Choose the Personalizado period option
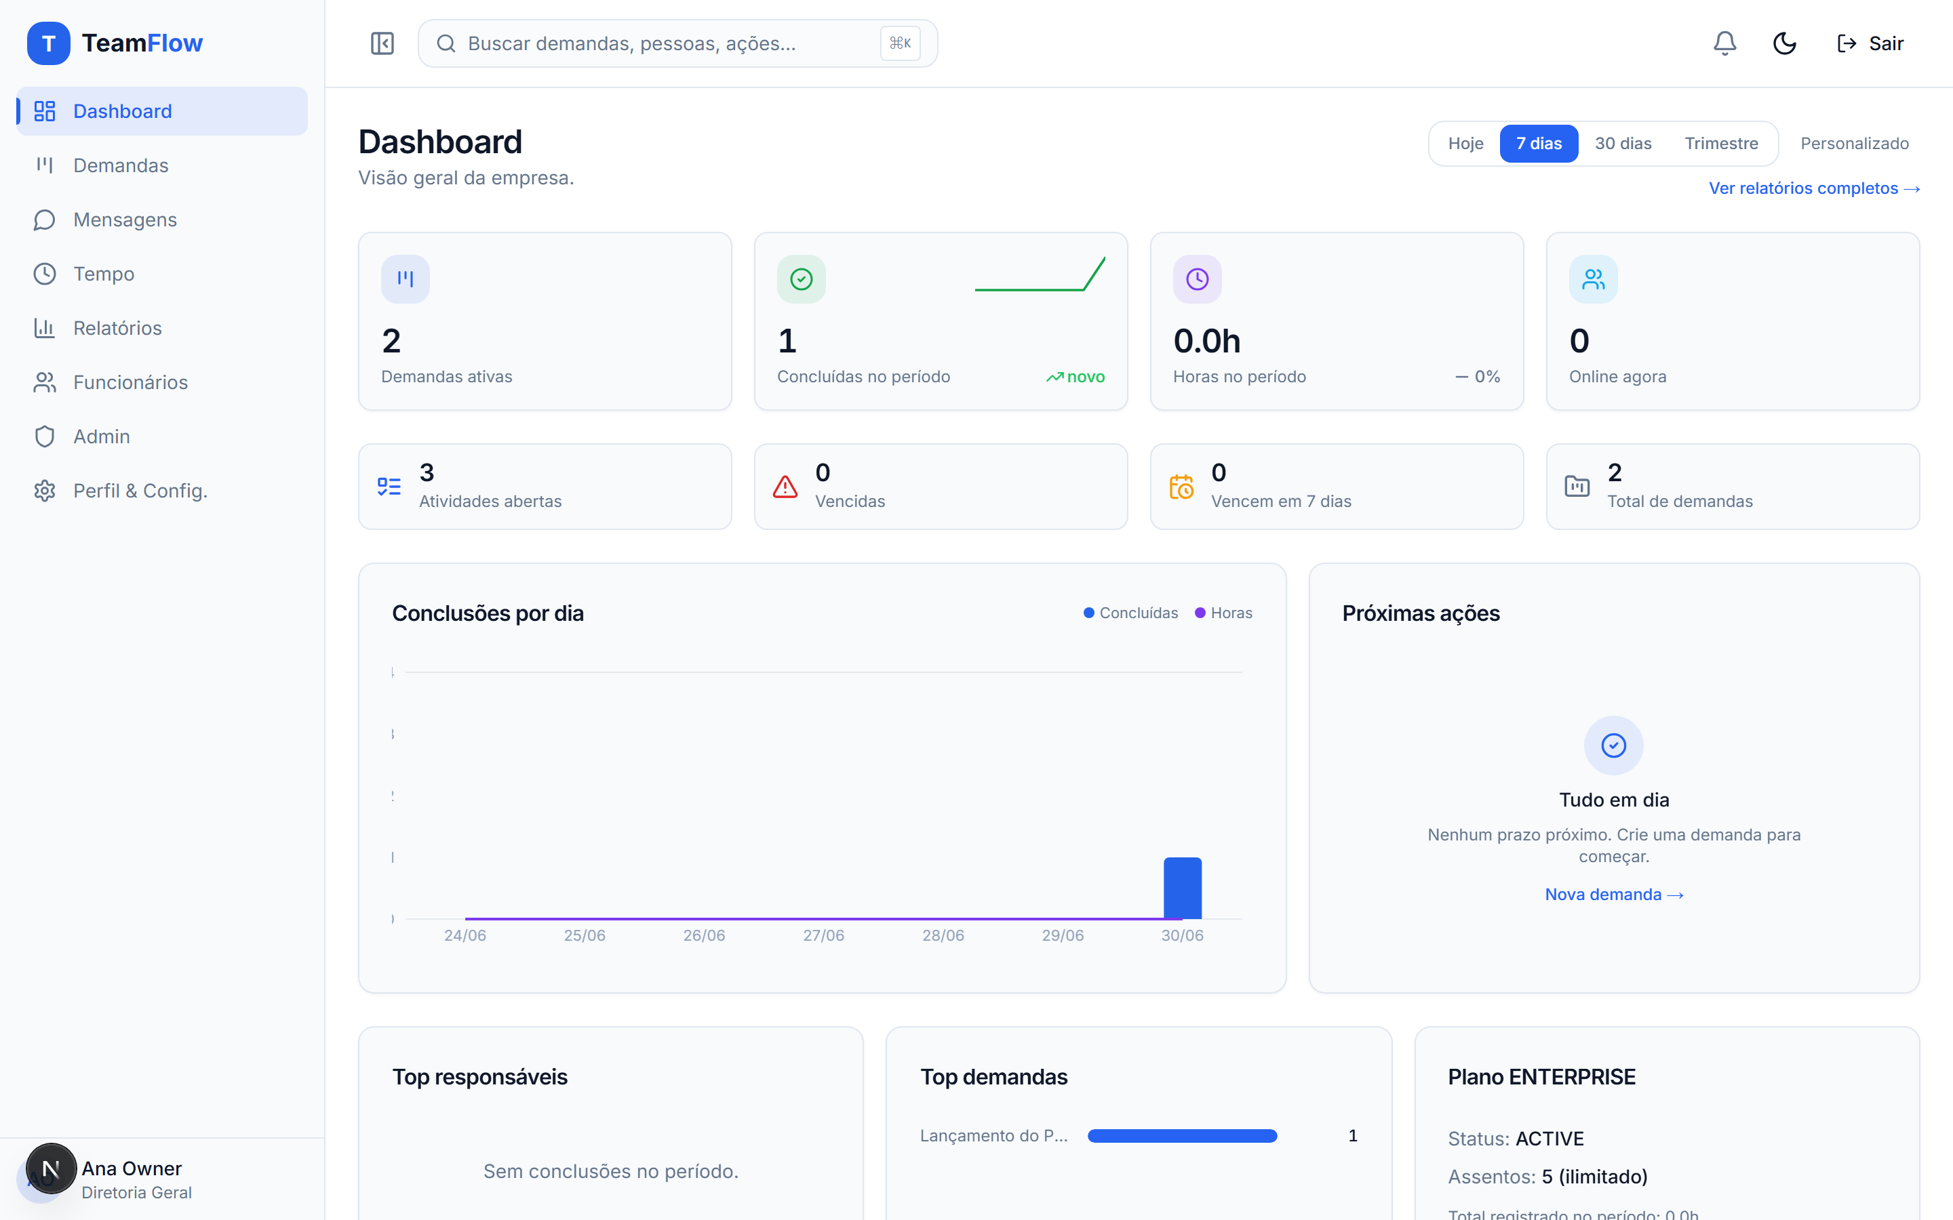The height and width of the screenshot is (1220, 1953). (x=1854, y=143)
